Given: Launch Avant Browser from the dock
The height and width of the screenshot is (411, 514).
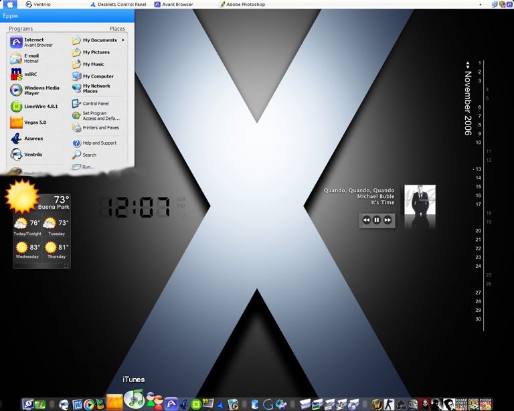Looking at the screenshot, I should click(171, 404).
